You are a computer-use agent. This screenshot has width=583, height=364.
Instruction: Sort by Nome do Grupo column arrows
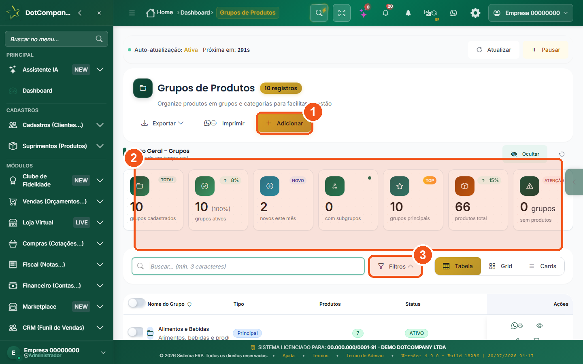click(x=189, y=304)
